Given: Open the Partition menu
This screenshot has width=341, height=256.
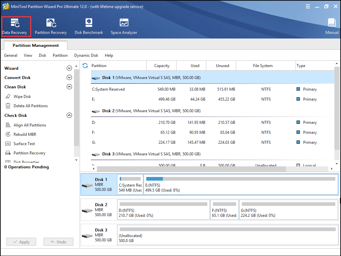Looking at the screenshot, I should pyautogui.click(x=60, y=55).
